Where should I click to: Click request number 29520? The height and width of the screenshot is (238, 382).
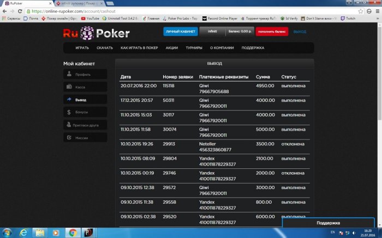(x=170, y=217)
